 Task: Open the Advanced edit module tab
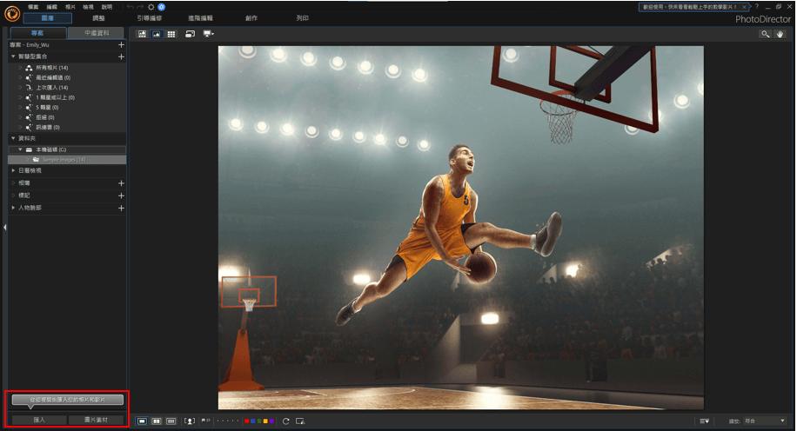(x=201, y=18)
